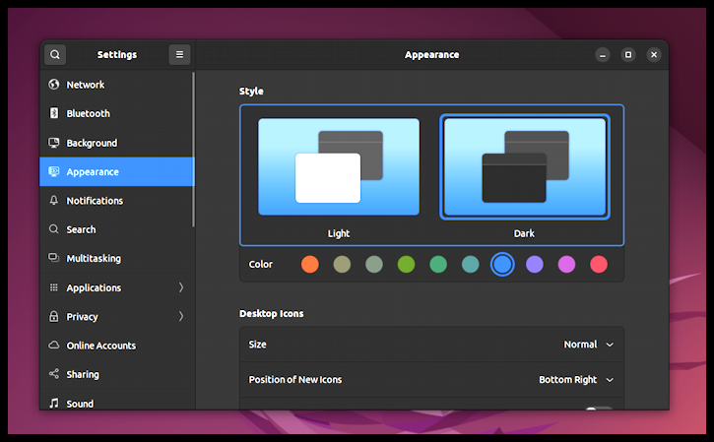Click the Notifications bell icon
714x442 pixels.
click(54, 200)
